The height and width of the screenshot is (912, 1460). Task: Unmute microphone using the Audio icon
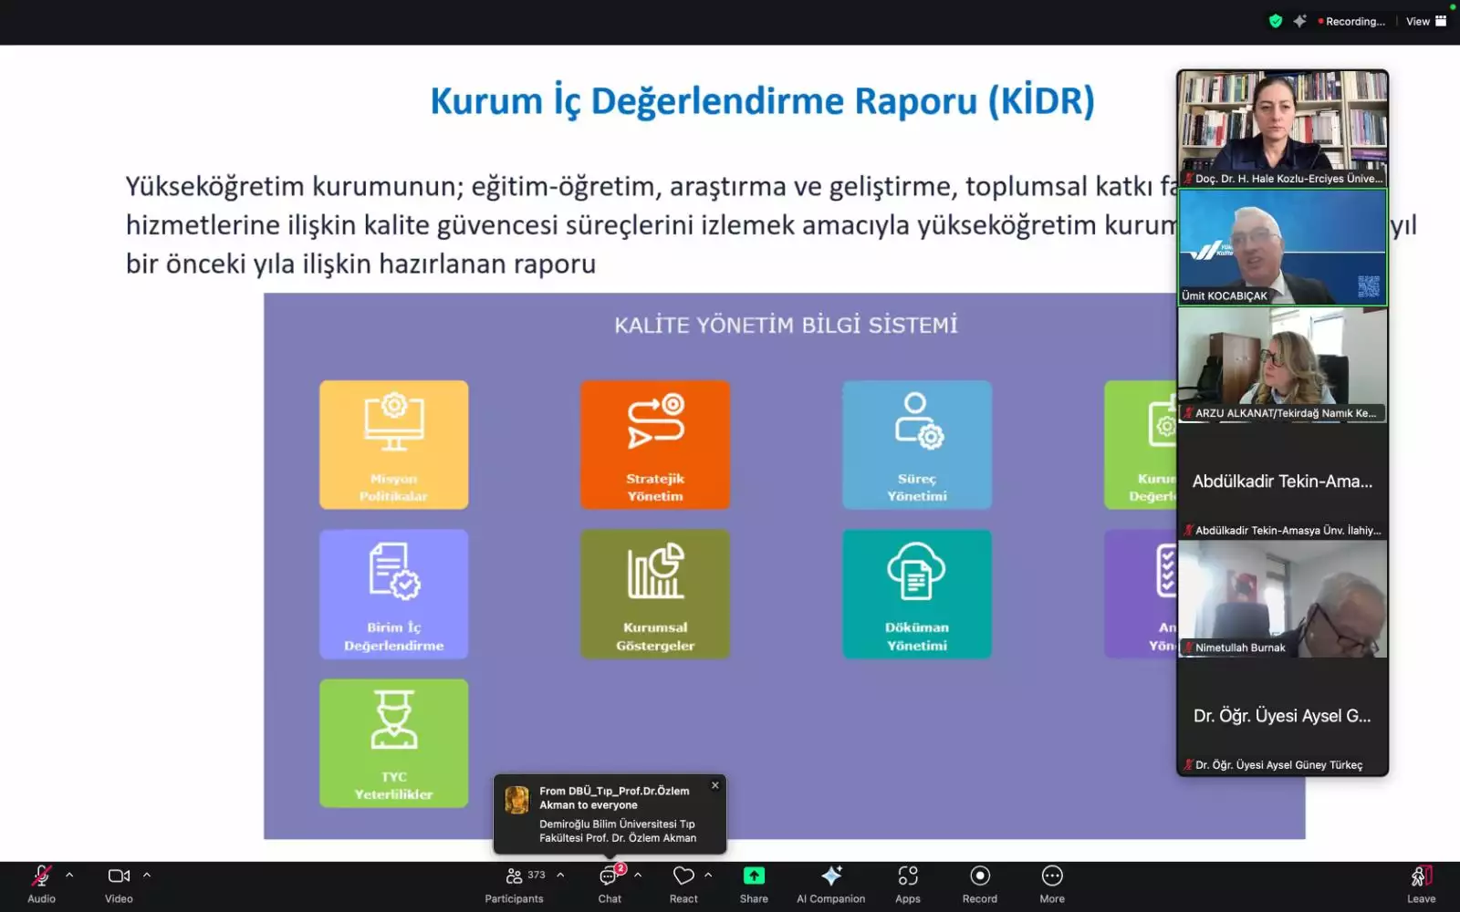point(41,876)
